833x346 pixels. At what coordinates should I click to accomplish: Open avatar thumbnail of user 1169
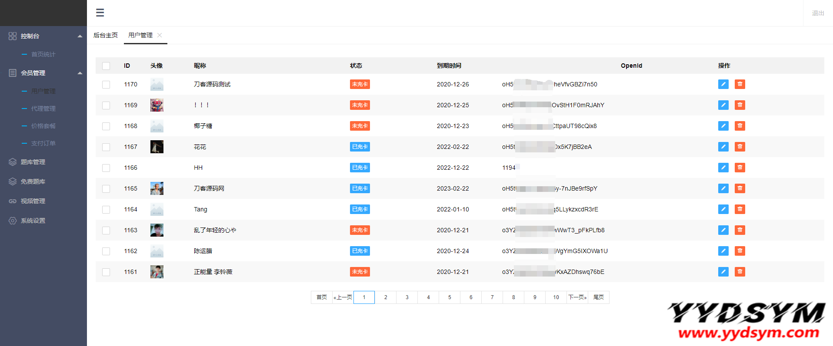[157, 105]
